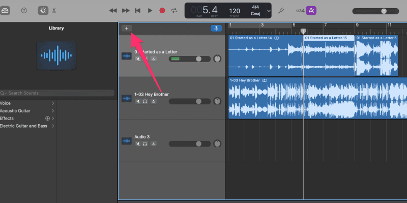Open Quick Help question mark button
Image resolution: width=407 pixels, height=203 pixels.
(x=24, y=10)
